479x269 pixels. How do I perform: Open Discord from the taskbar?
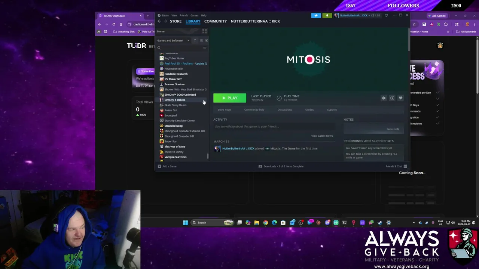[327, 223]
